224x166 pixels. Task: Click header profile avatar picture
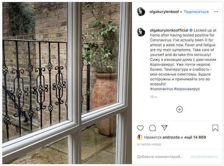pyautogui.click(x=141, y=12)
